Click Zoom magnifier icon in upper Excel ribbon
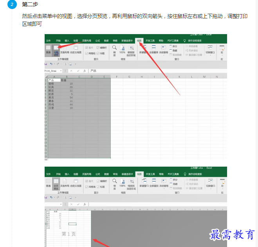The image size is (258, 247). (114, 47)
